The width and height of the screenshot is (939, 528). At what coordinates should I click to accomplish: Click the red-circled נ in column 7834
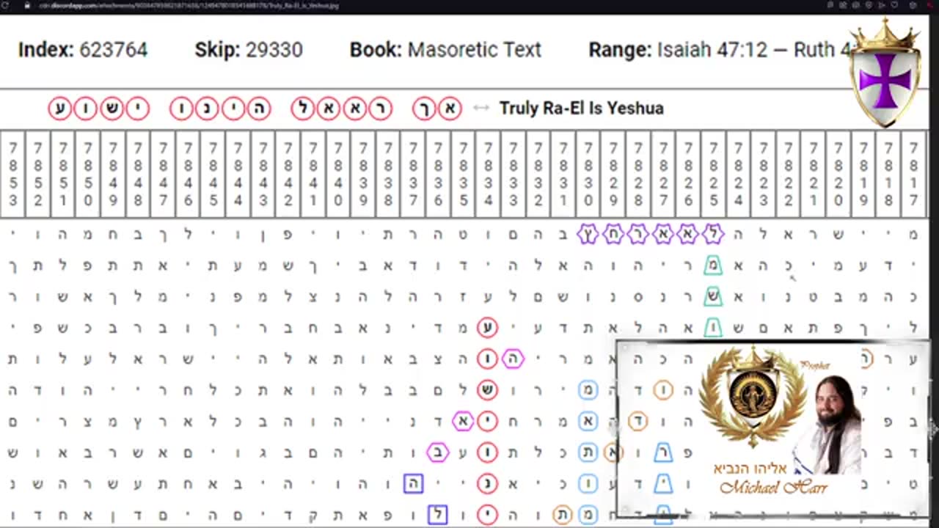[x=488, y=483]
